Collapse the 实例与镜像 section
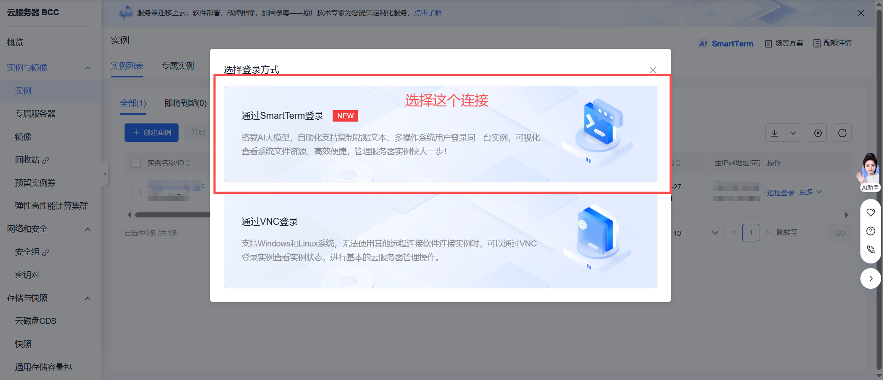 pyautogui.click(x=88, y=68)
